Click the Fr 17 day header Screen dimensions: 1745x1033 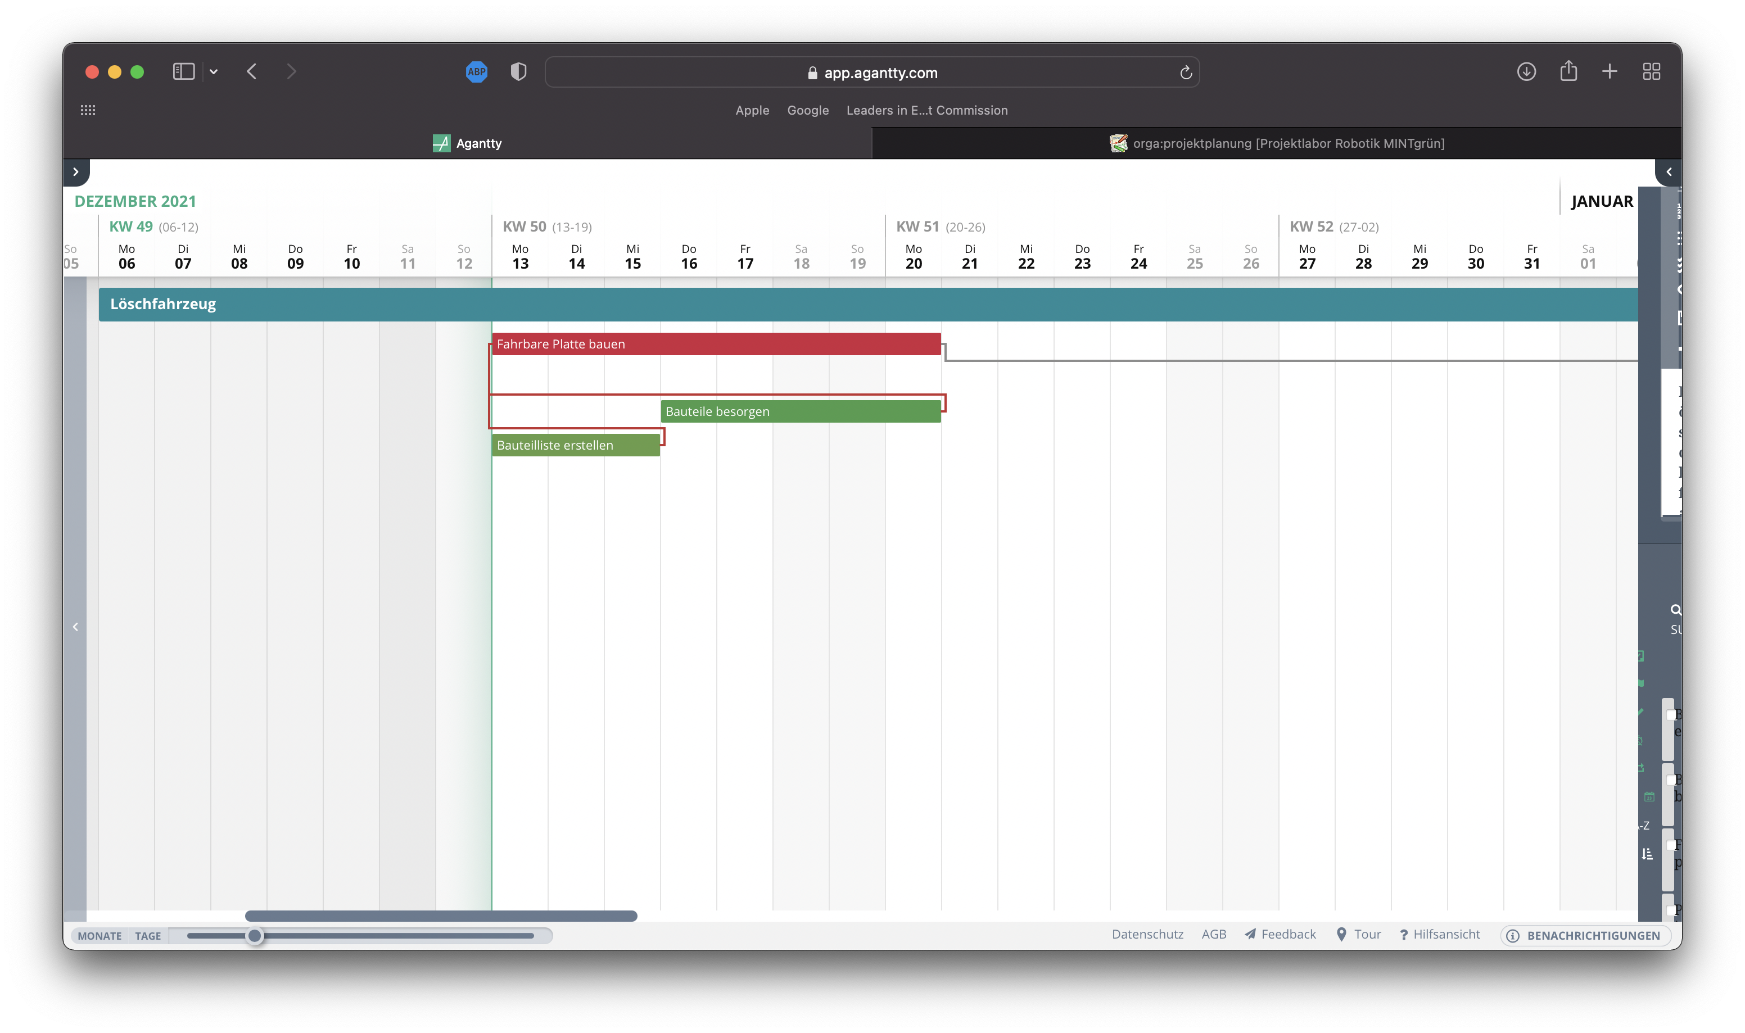pyautogui.click(x=745, y=257)
